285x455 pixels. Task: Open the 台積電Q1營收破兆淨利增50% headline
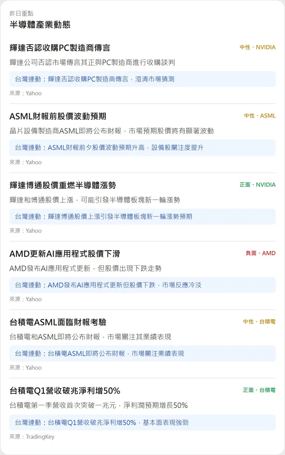coord(64,391)
